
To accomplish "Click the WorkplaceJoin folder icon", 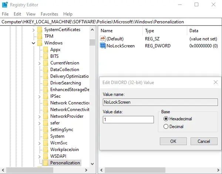I will pos(46,150).
